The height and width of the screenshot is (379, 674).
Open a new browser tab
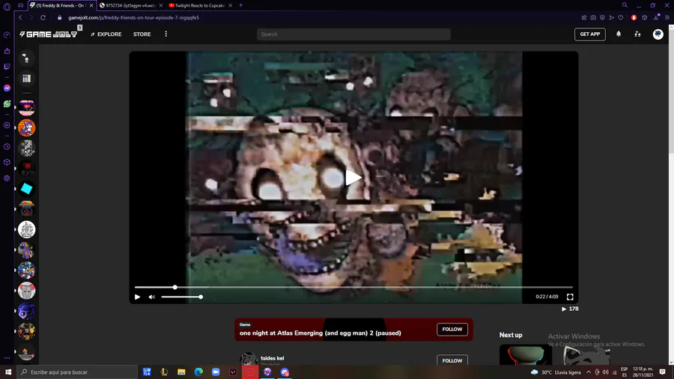click(240, 5)
